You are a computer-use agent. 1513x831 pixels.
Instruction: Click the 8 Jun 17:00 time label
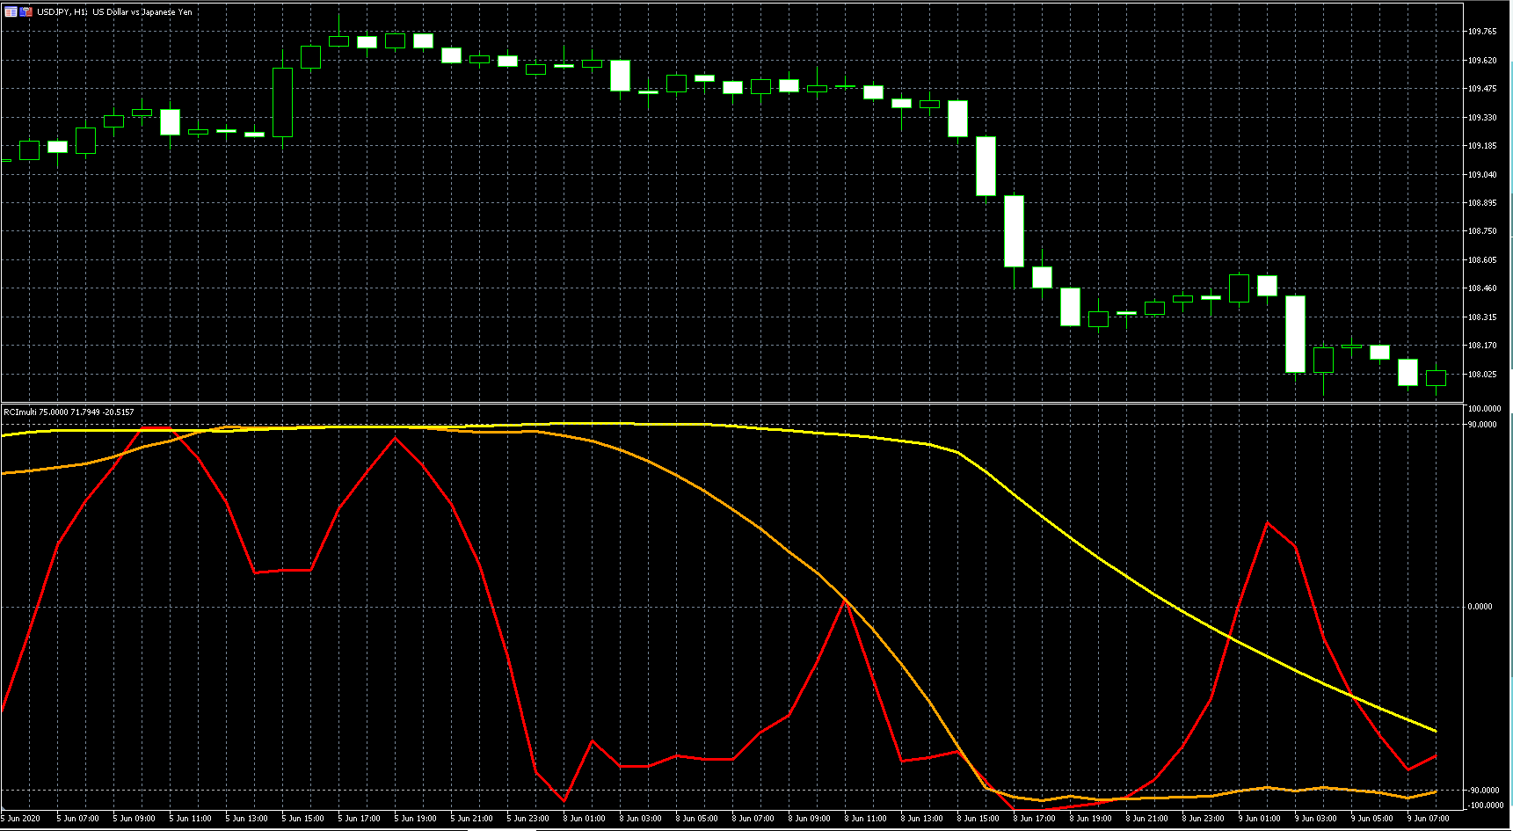tap(1034, 819)
